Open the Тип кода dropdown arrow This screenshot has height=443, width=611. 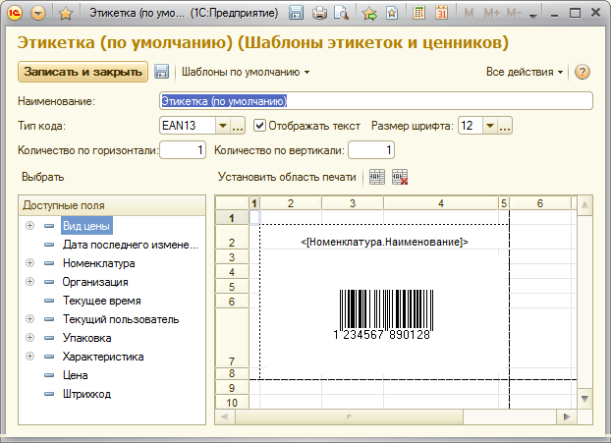coord(223,126)
